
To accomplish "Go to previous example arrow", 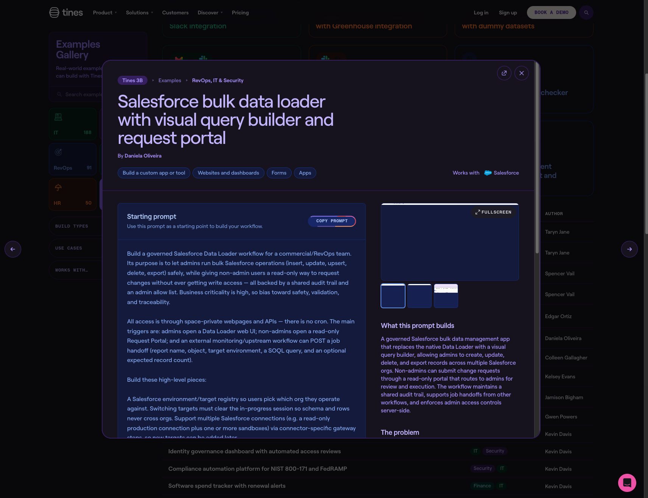I will [13, 249].
